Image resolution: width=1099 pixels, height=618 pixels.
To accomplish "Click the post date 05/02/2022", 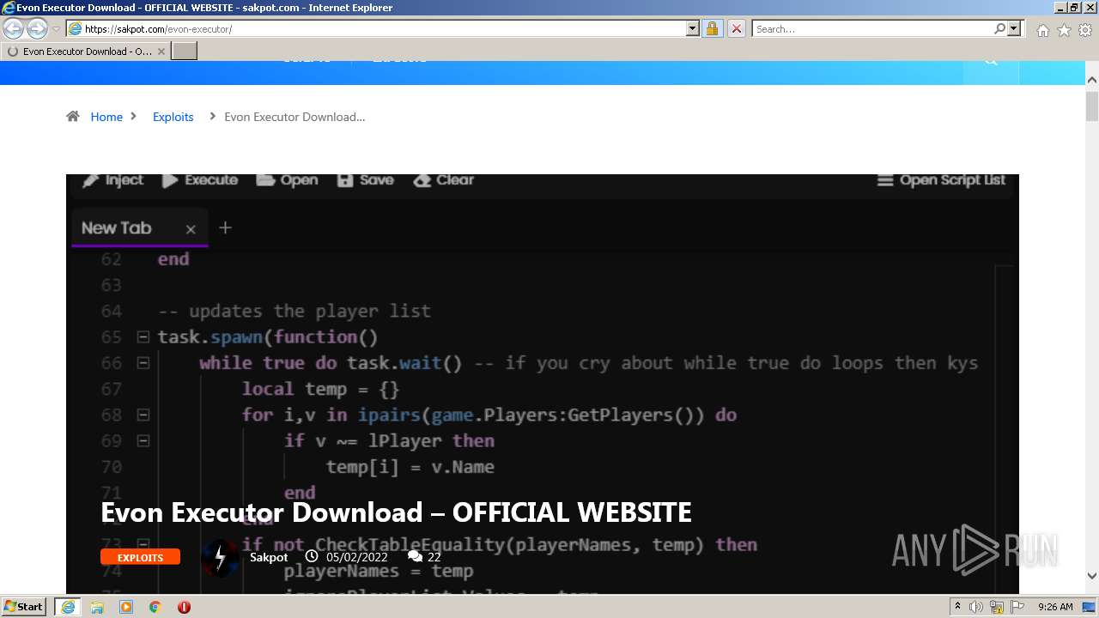I will (x=356, y=557).
